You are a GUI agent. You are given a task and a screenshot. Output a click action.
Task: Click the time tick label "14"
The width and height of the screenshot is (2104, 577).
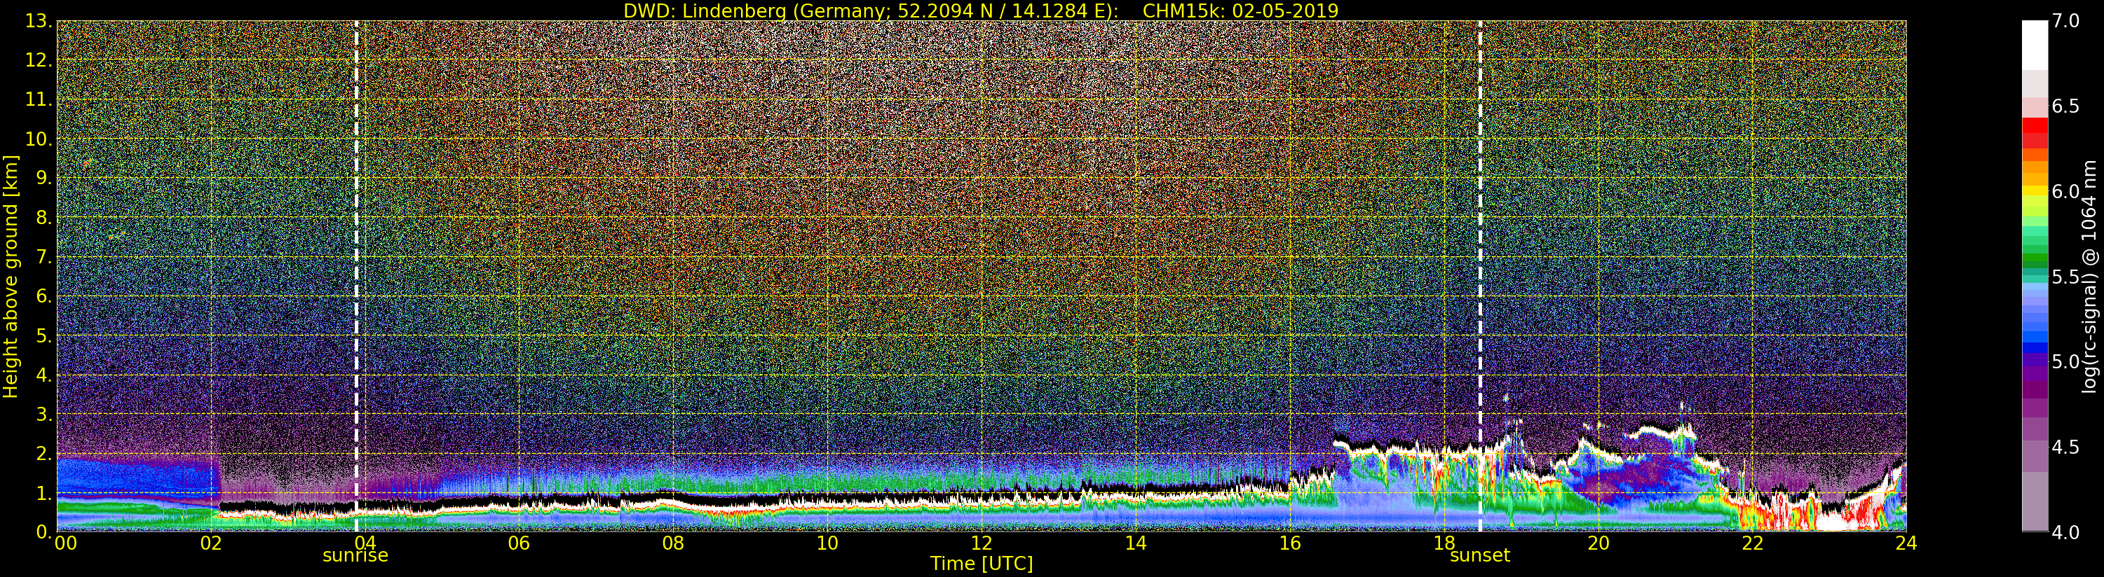pyautogui.click(x=1135, y=543)
